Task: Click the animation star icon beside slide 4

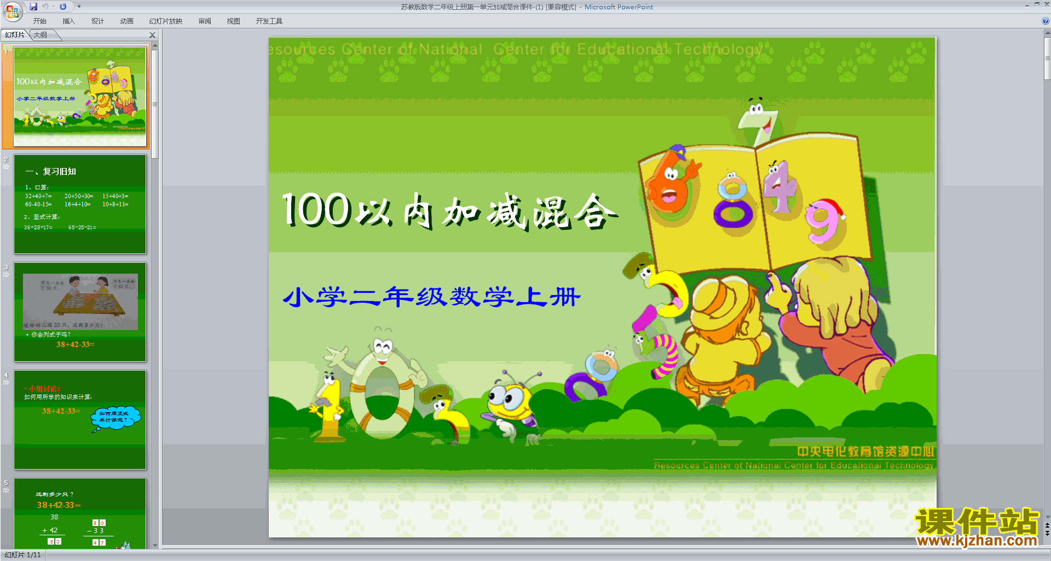Action: click(x=6, y=382)
